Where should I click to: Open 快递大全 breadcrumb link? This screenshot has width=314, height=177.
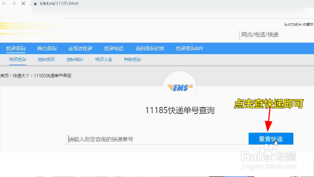21,75
